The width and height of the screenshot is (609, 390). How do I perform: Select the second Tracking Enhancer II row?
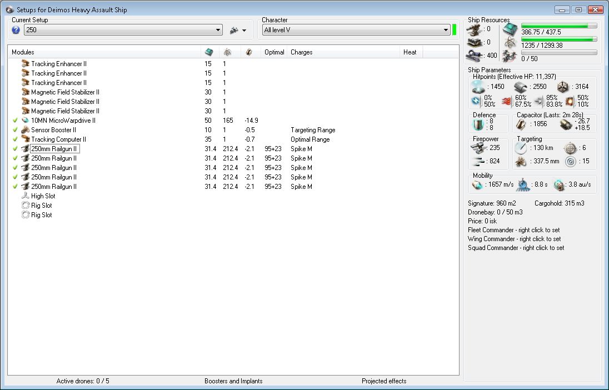(233, 73)
